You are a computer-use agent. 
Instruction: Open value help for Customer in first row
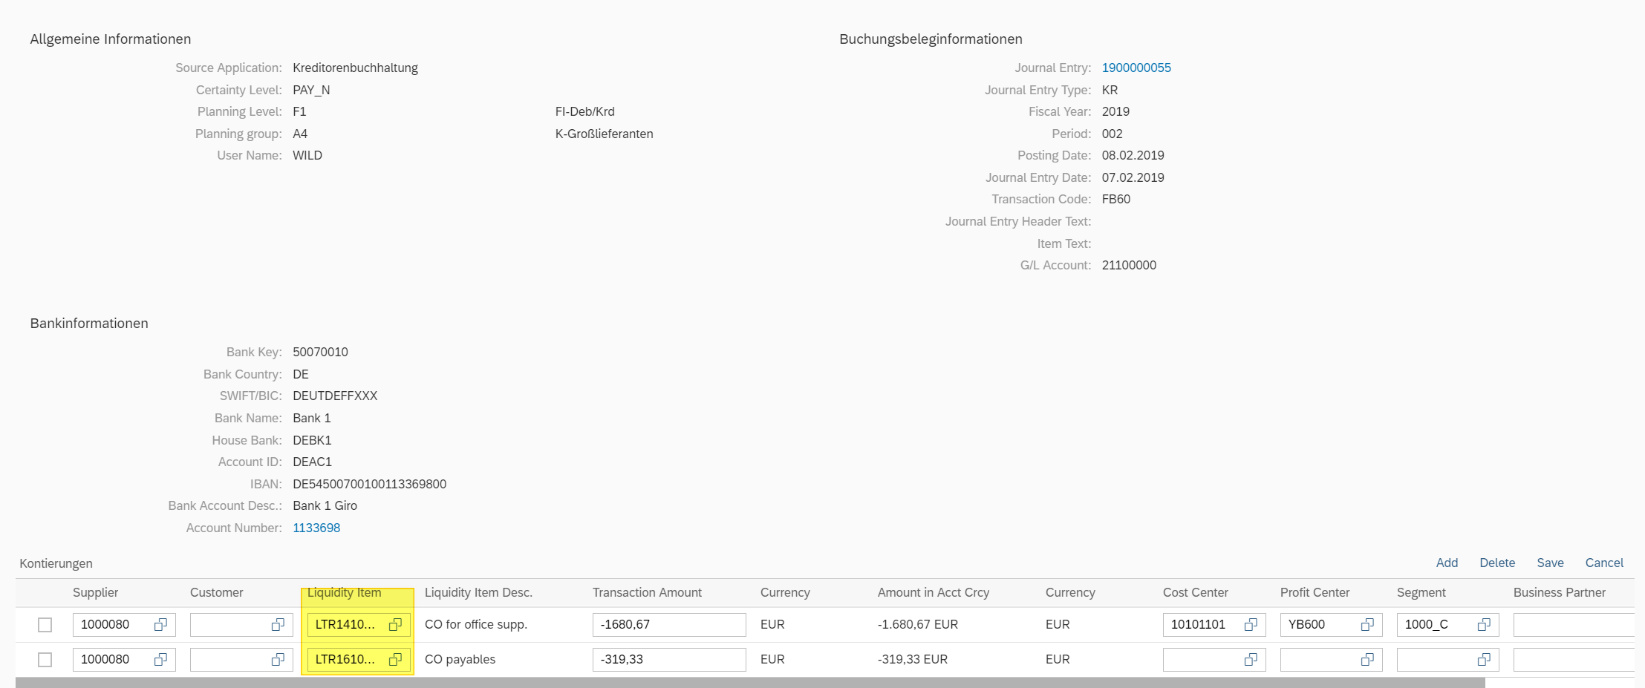coord(278,625)
